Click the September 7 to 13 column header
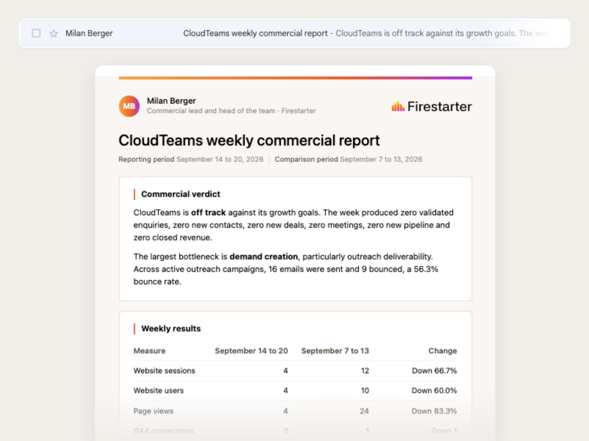This screenshot has width=589, height=441. 335,351
